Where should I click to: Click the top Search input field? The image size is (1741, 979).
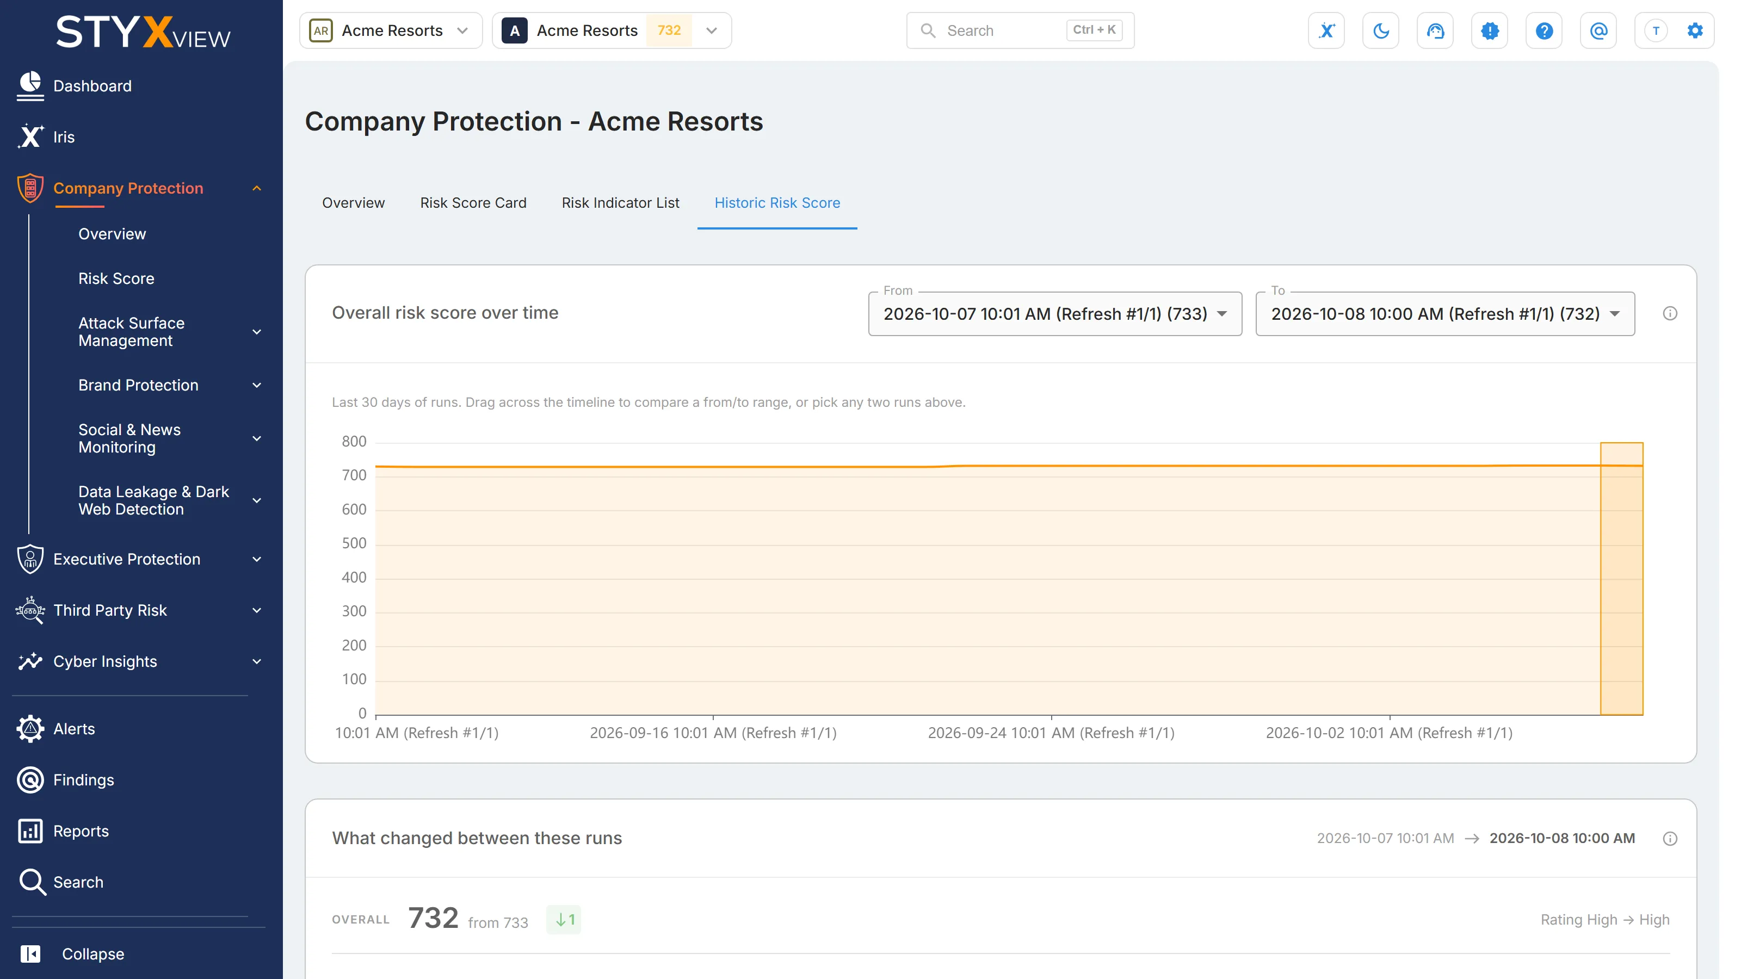coord(1020,30)
